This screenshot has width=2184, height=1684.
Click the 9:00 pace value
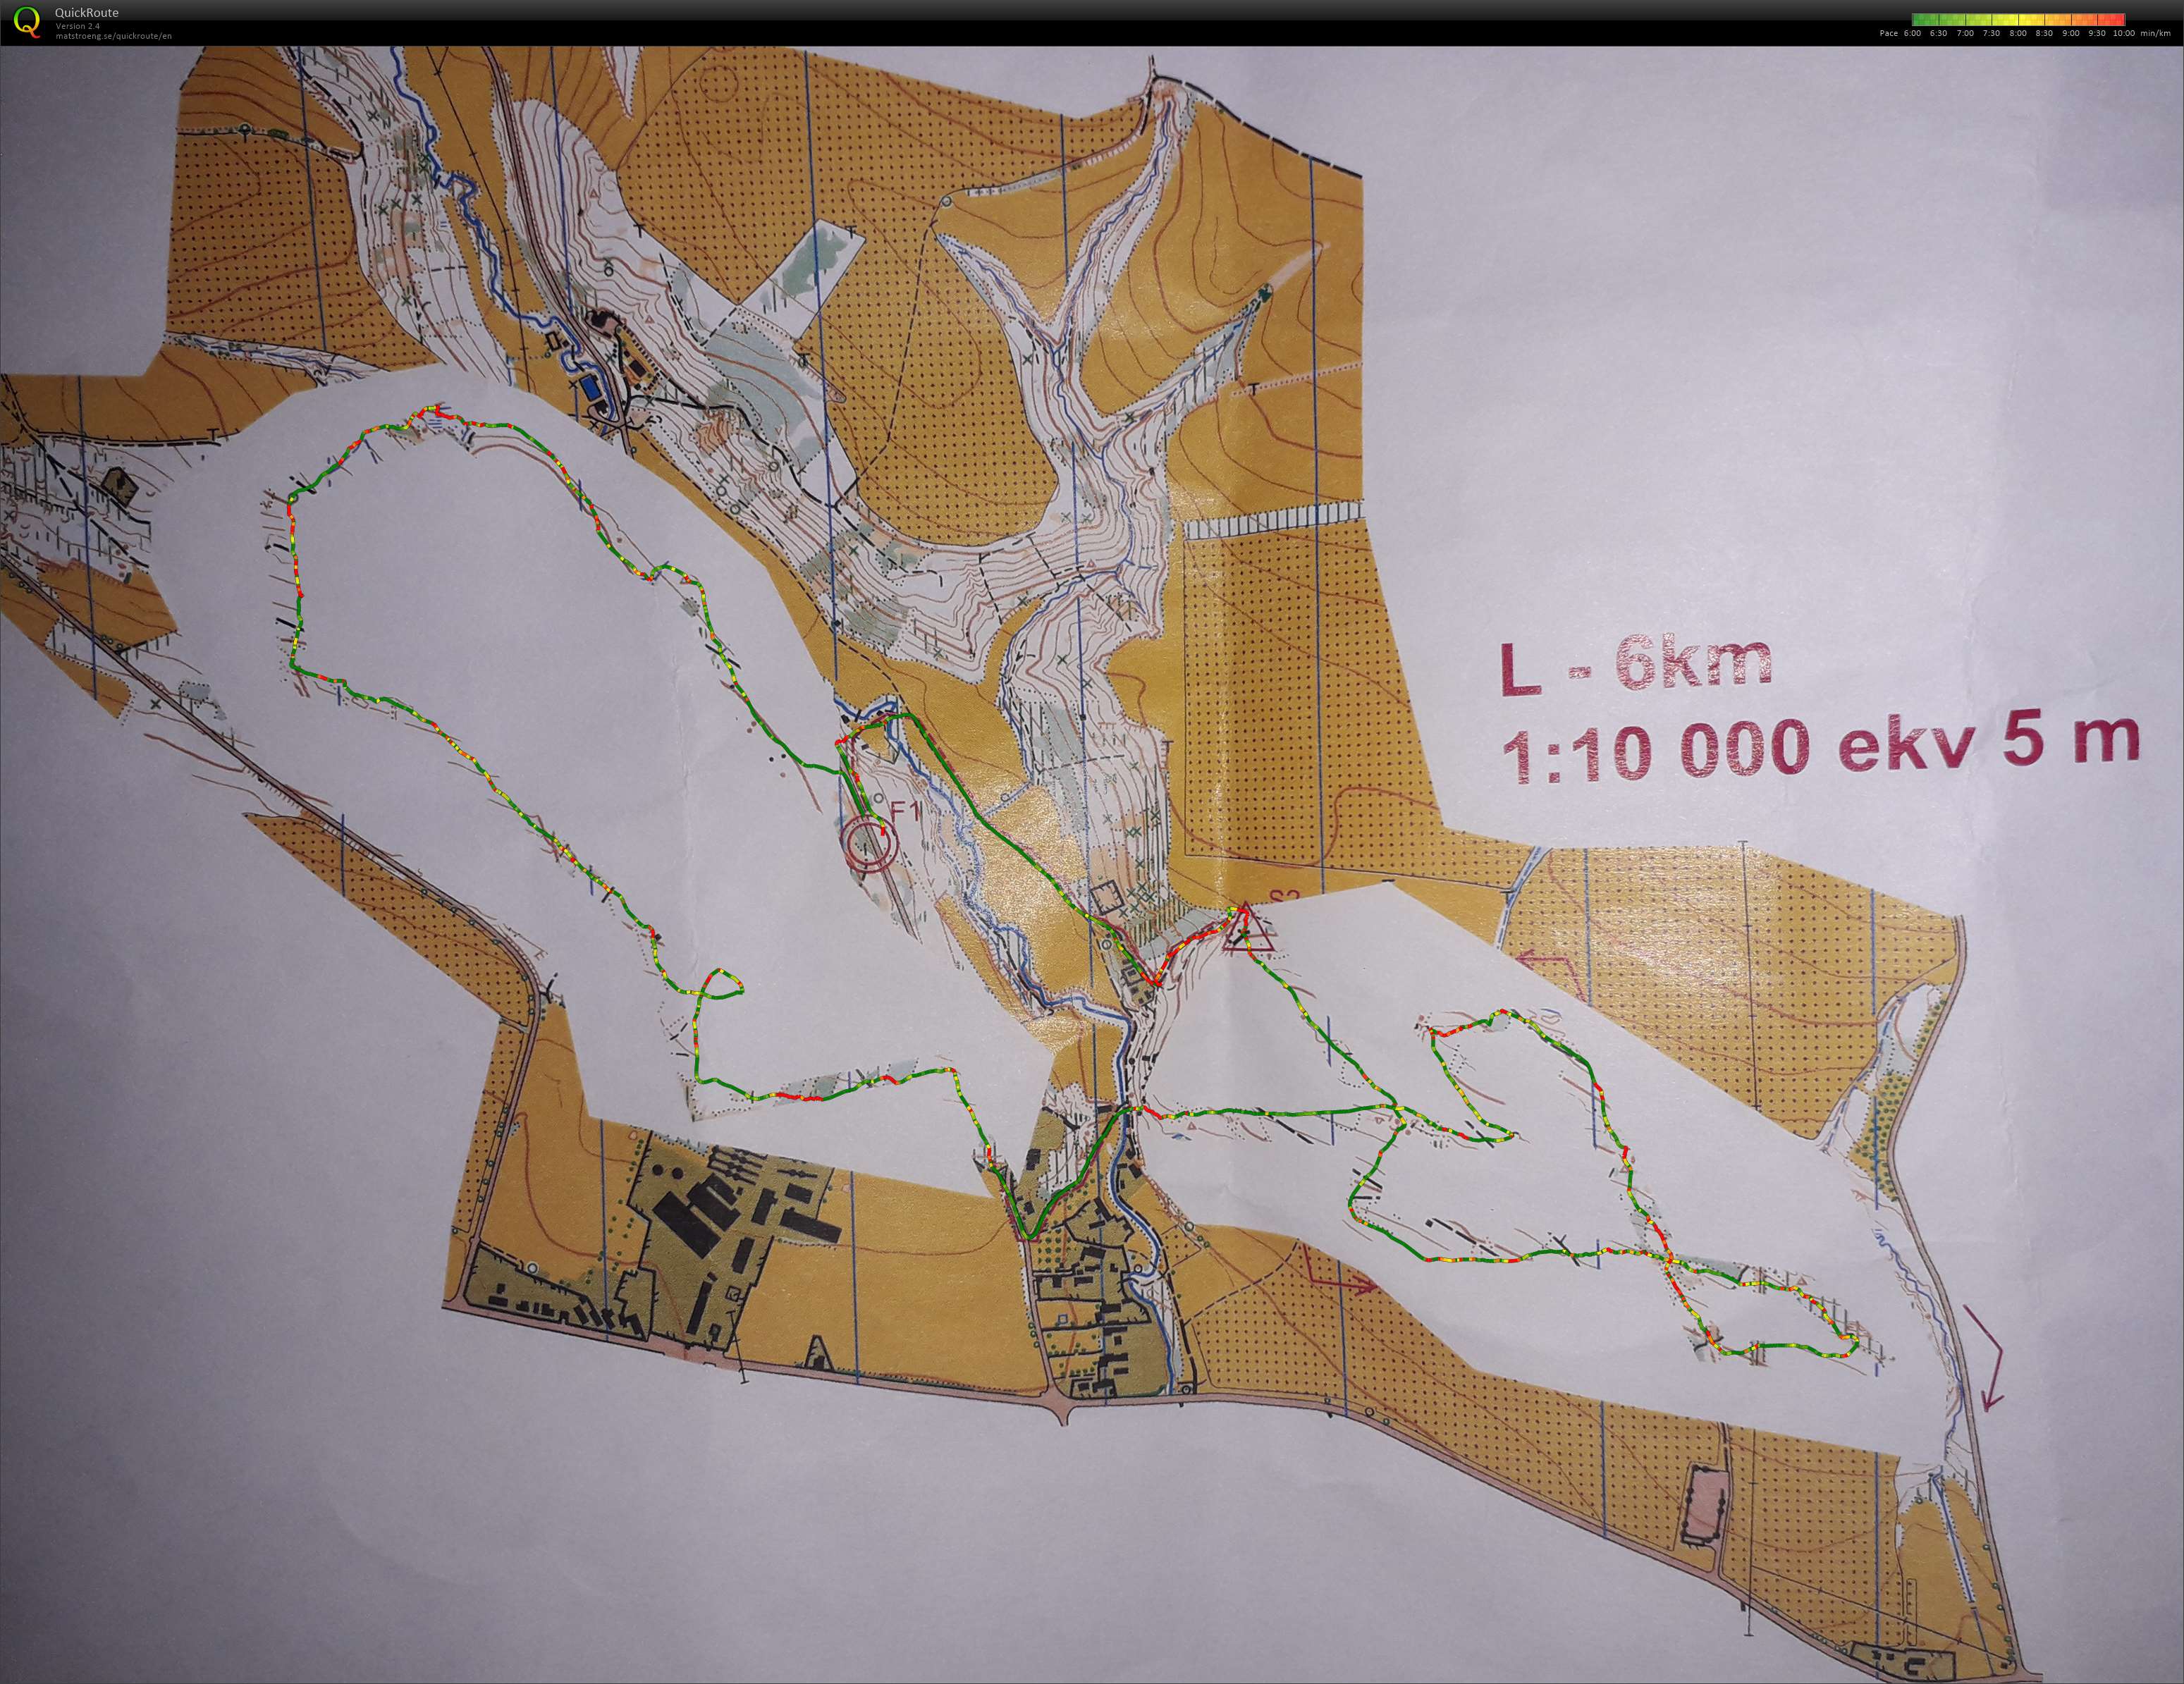(x=2071, y=33)
